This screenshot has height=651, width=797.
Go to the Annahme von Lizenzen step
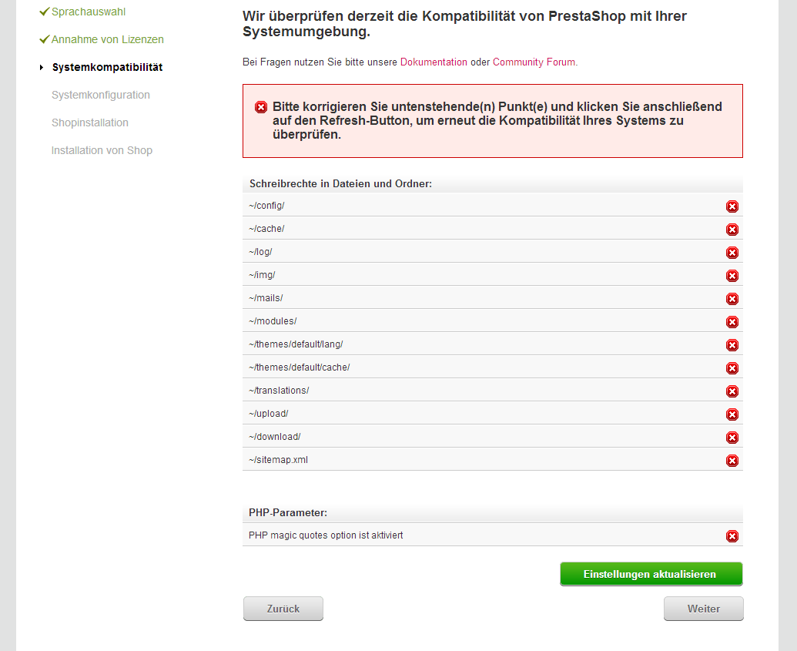107,39
